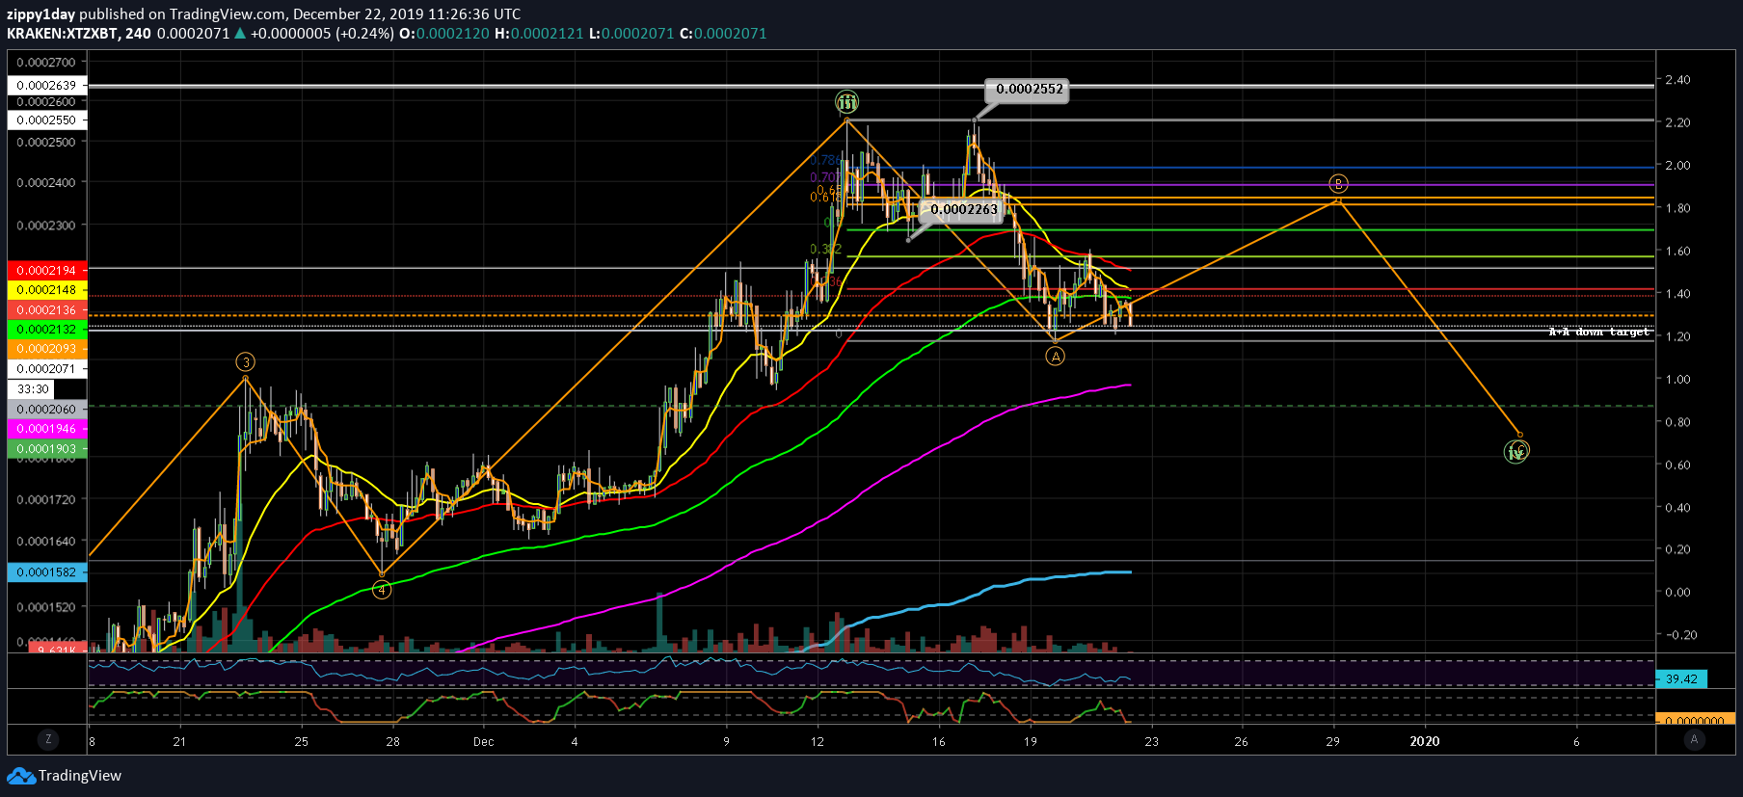The image size is (1743, 797).
Task: Click the 33:30 countdown label
Action: pyautogui.click(x=33, y=389)
